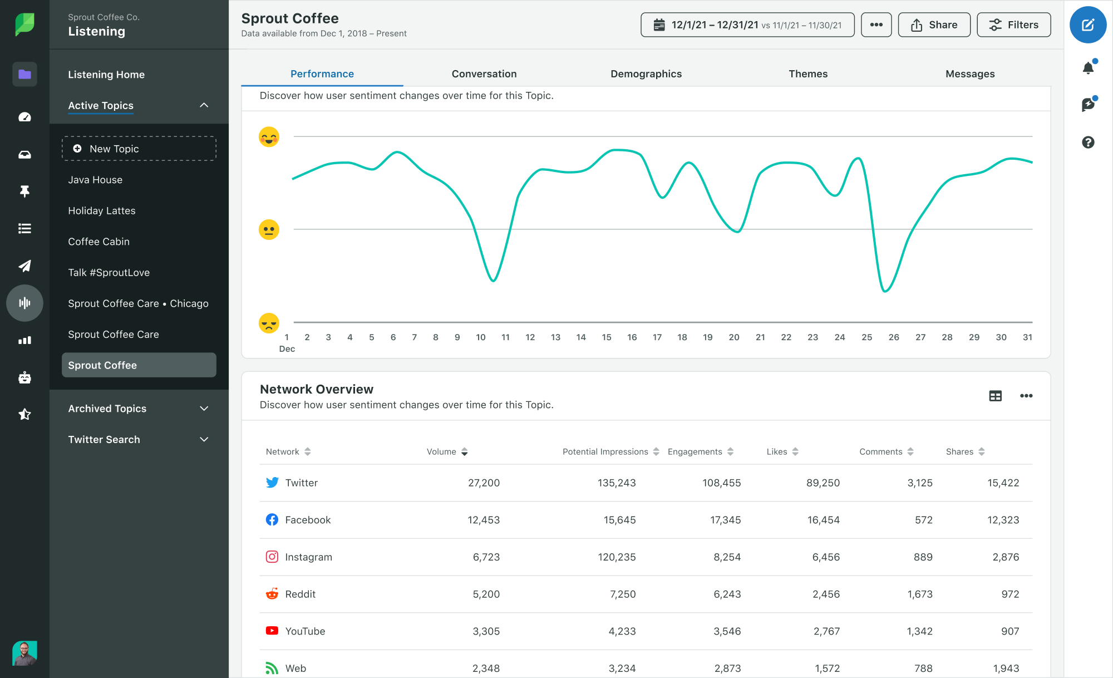Click the Listening waveform icon
The height and width of the screenshot is (678, 1113).
pos(24,303)
